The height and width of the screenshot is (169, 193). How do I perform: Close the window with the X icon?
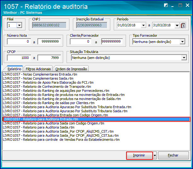[x=187, y=5]
